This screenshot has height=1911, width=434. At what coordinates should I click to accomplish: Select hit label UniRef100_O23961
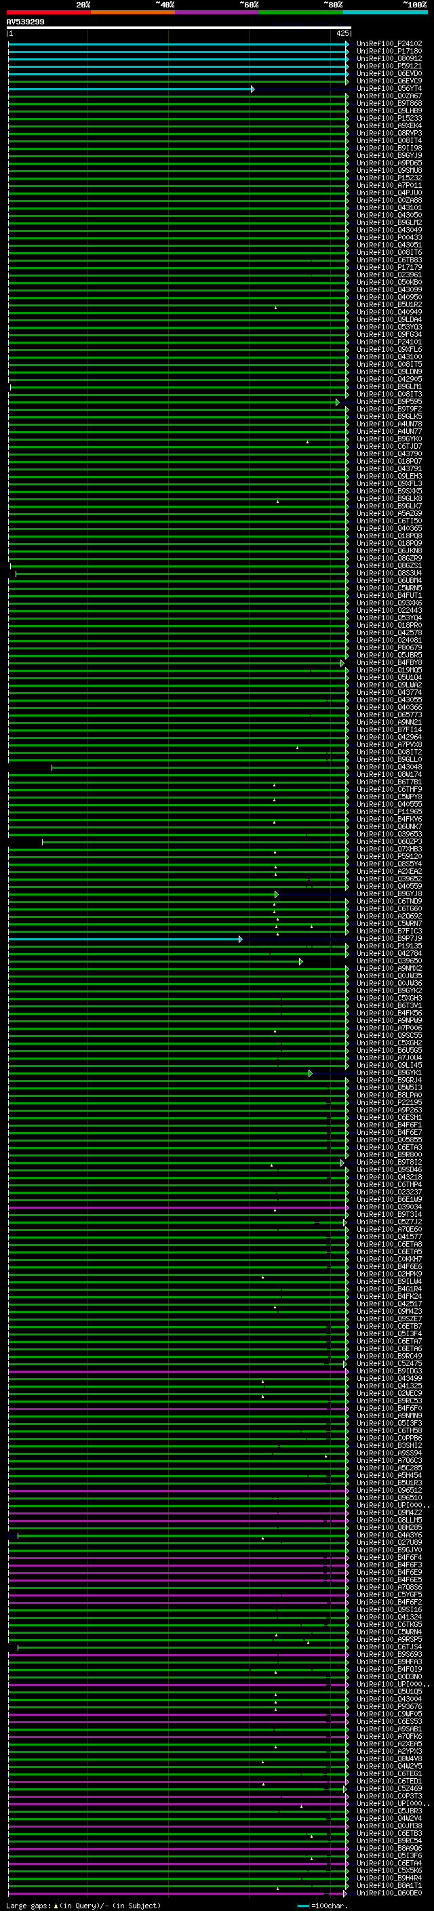coord(389,275)
